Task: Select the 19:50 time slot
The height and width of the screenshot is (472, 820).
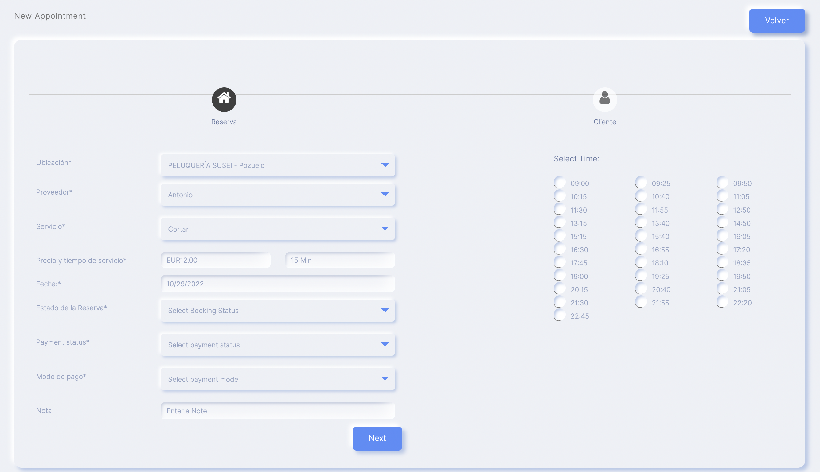Action: [x=722, y=276]
